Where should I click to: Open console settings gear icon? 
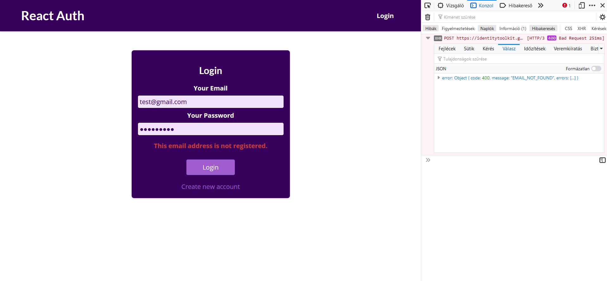602,17
